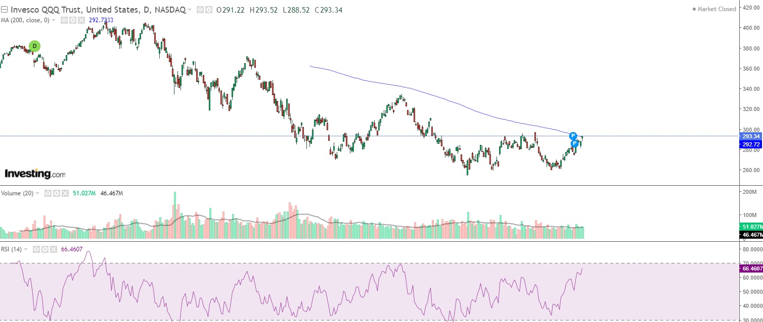Click the 50.0000 label on RSI axis
The image size is (763, 322).
click(x=752, y=292)
